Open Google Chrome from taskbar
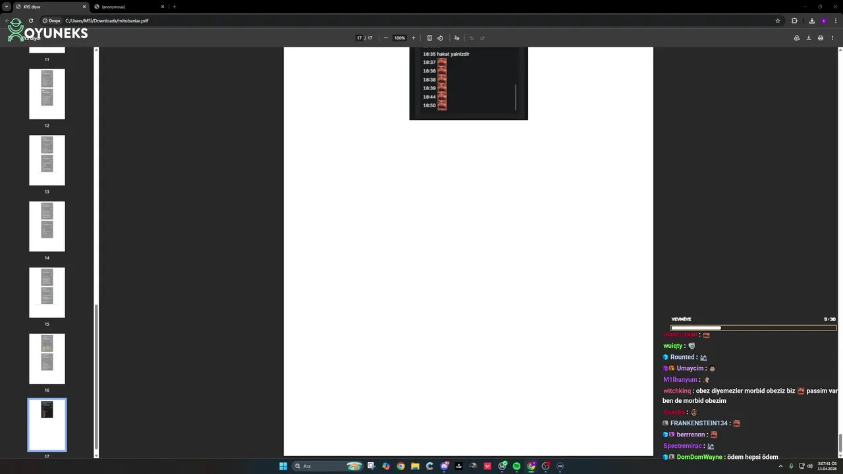Image resolution: width=843 pixels, height=474 pixels. 400,466
